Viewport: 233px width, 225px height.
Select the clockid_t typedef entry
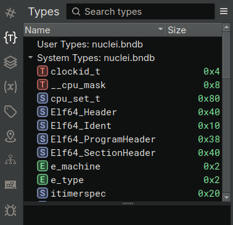(123, 72)
